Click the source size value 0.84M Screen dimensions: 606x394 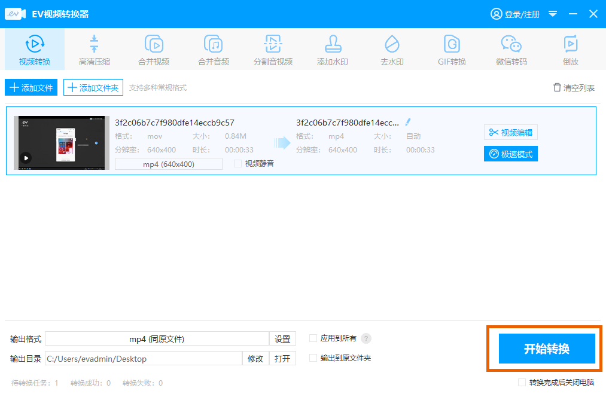point(235,136)
